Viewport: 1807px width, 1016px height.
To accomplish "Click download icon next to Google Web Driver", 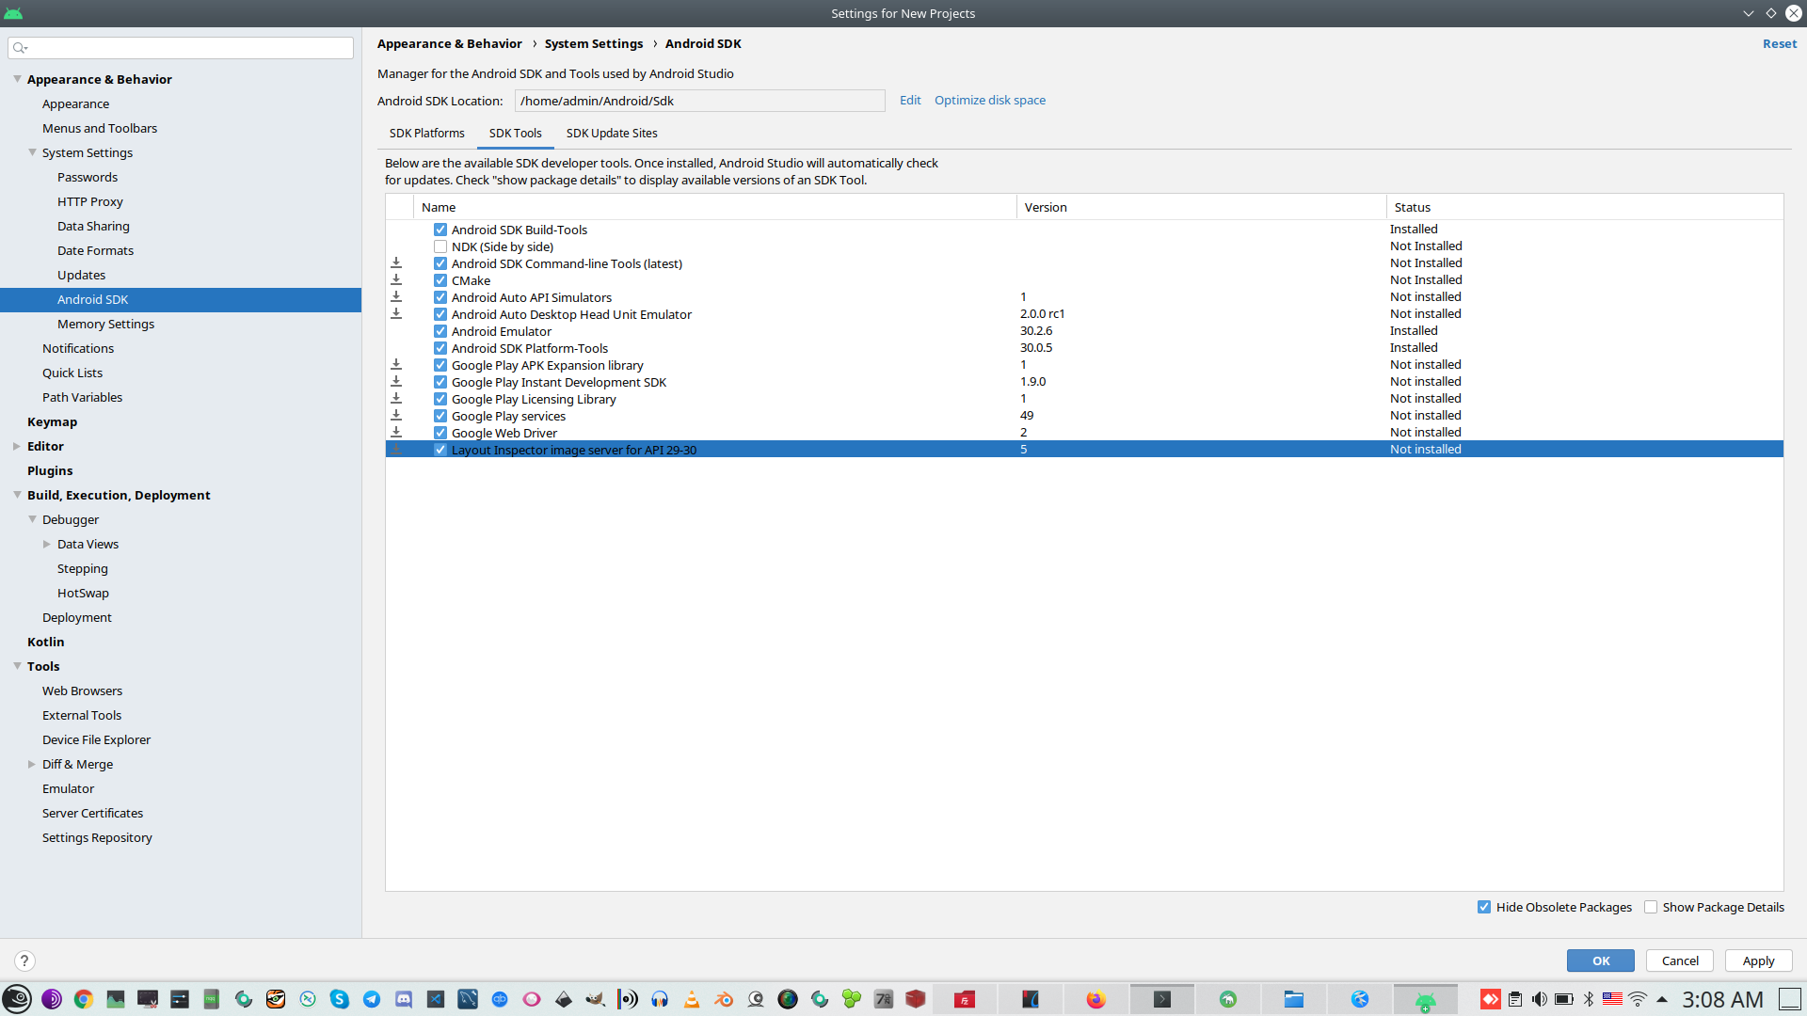I will point(396,433).
